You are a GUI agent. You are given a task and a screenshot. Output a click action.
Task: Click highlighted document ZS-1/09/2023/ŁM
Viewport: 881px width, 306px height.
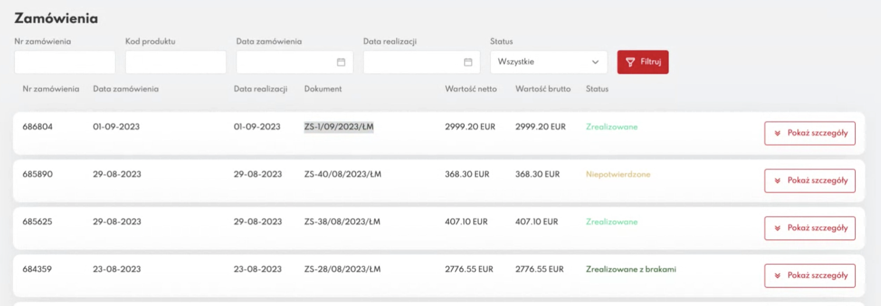[339, 127]
